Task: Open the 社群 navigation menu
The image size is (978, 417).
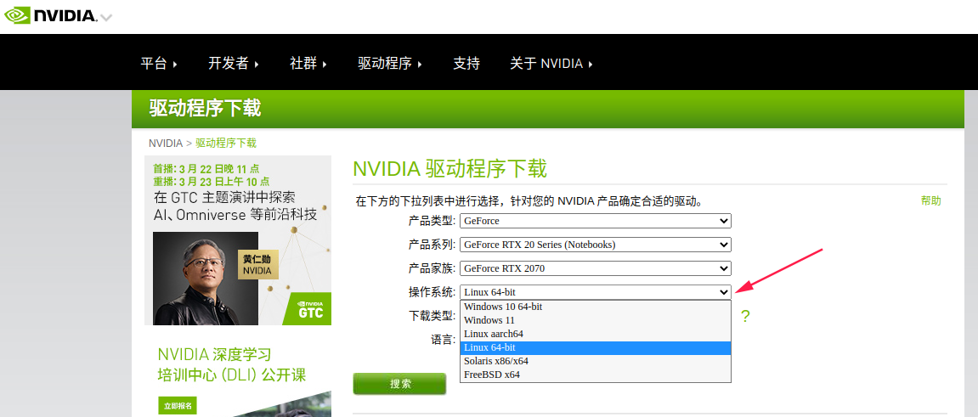Action: point(308,63)
